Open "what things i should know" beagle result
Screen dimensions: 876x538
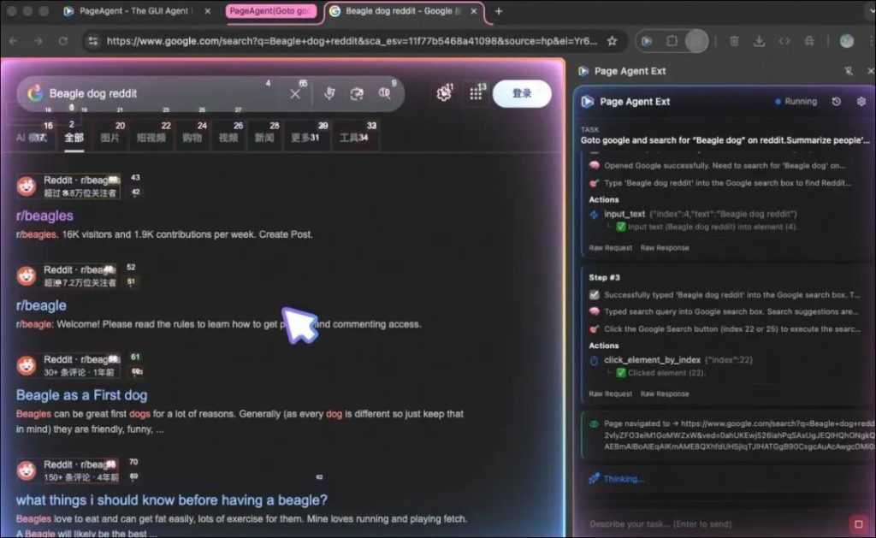(x=171, y=500)
